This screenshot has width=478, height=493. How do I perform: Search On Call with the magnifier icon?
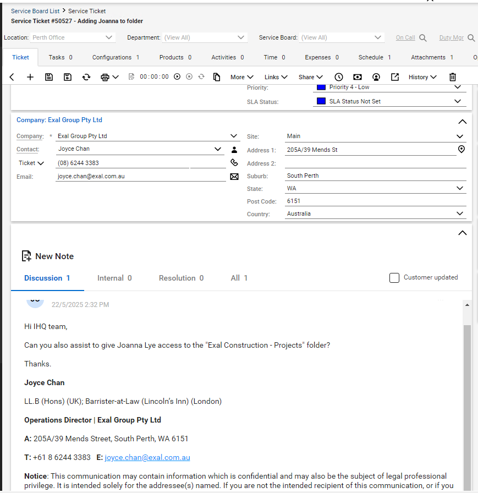[423, 38]
